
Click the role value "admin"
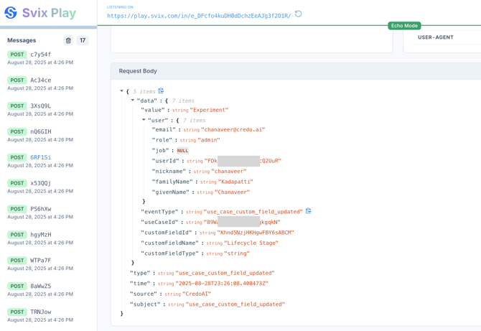click(x=209, y=140)
